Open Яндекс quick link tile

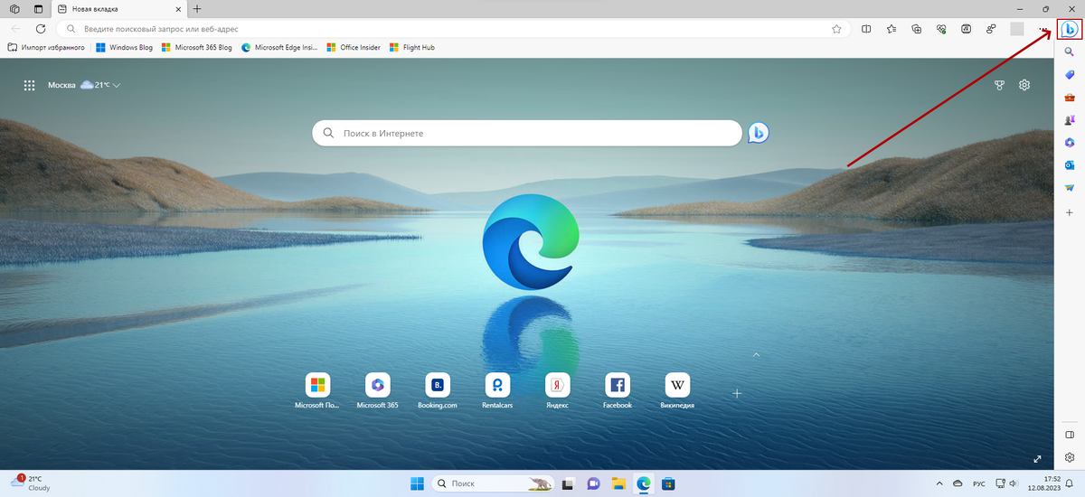click(557, 390)
